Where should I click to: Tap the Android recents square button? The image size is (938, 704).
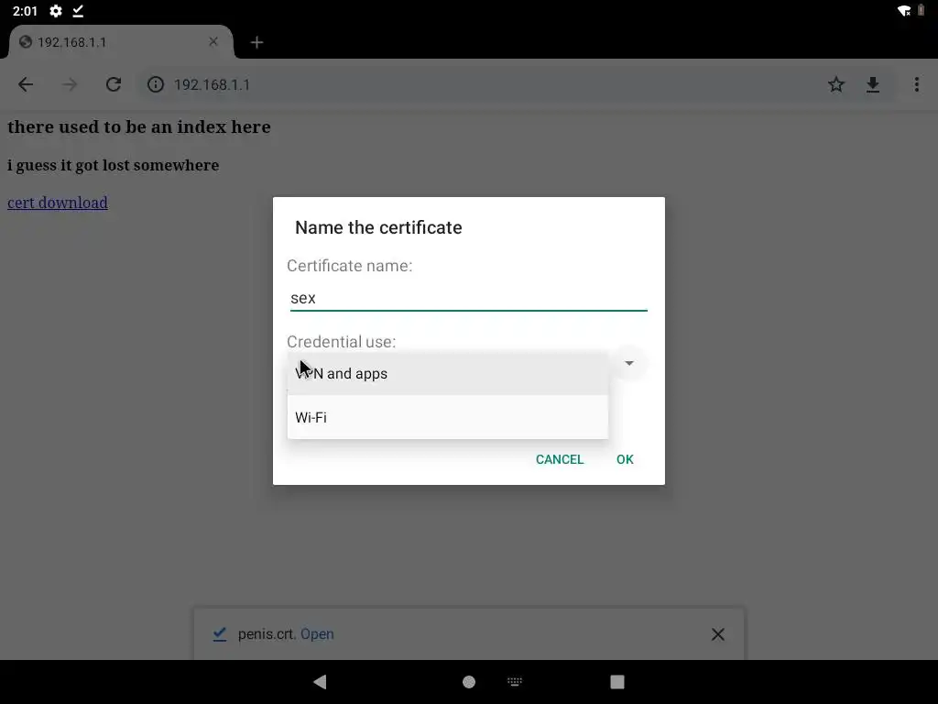click(617, 681)
